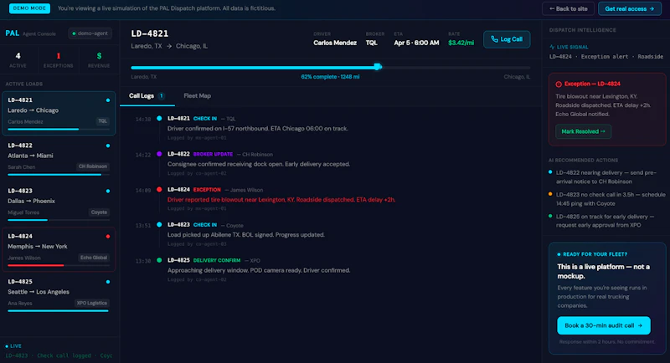Image resolution: width=670 pixels, height=363 pixels.
Task: Click the LD-4822 pre-arrival notice recommendation
Action: tap(606, 177)
